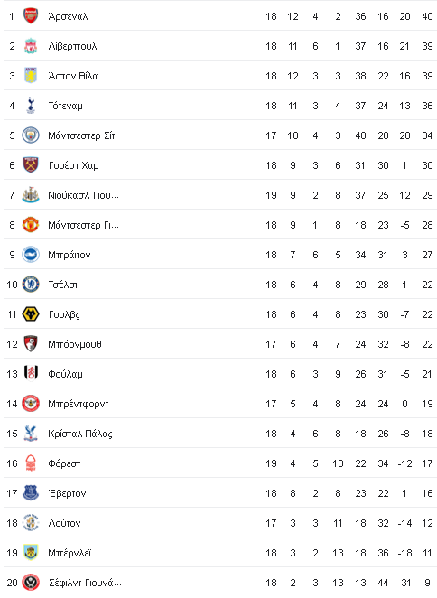Click the Λούτον team name

pos(64,523)
